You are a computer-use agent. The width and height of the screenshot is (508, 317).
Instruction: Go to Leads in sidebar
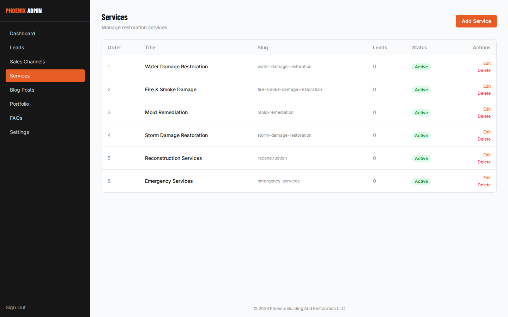pos(45,48)
